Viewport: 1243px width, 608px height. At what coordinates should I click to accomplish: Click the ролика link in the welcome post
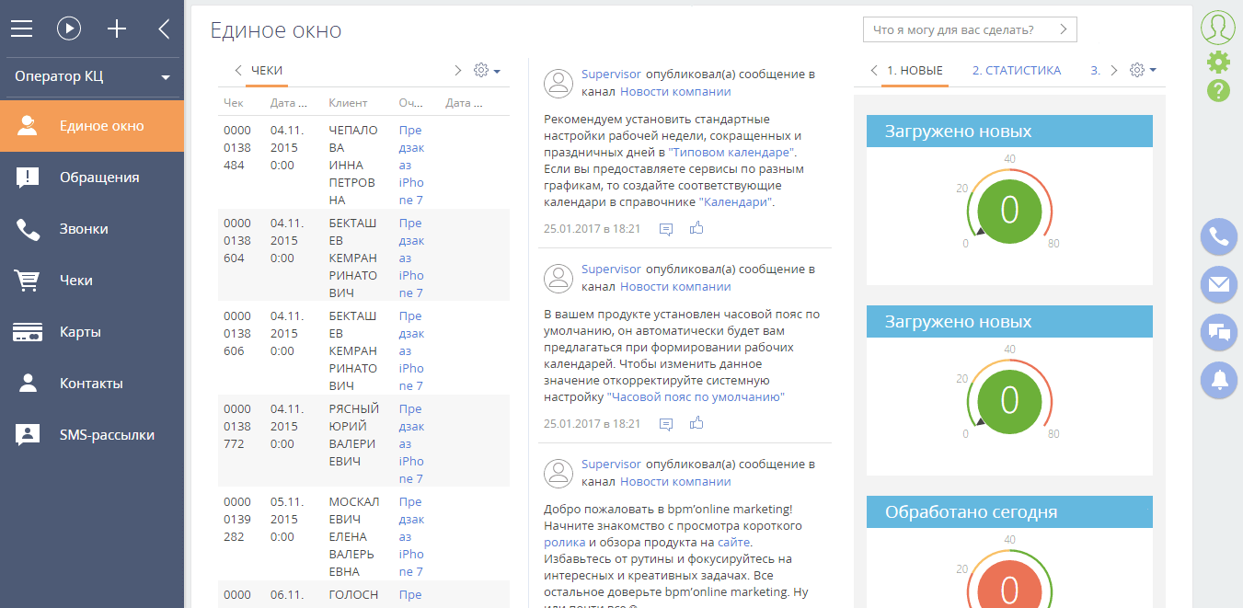564,543
